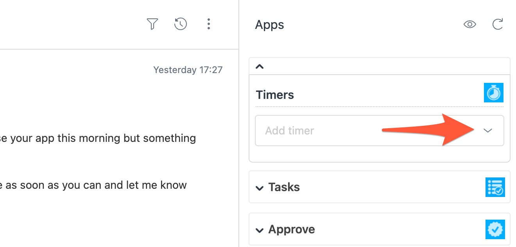Open the three-dot more options menu
This screenshot has height=247, width=516.
209,24
